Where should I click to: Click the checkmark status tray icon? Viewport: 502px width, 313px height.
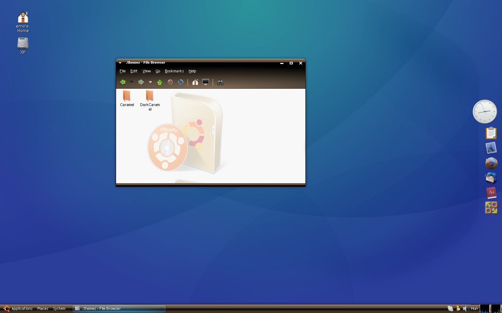pos(450,308)
